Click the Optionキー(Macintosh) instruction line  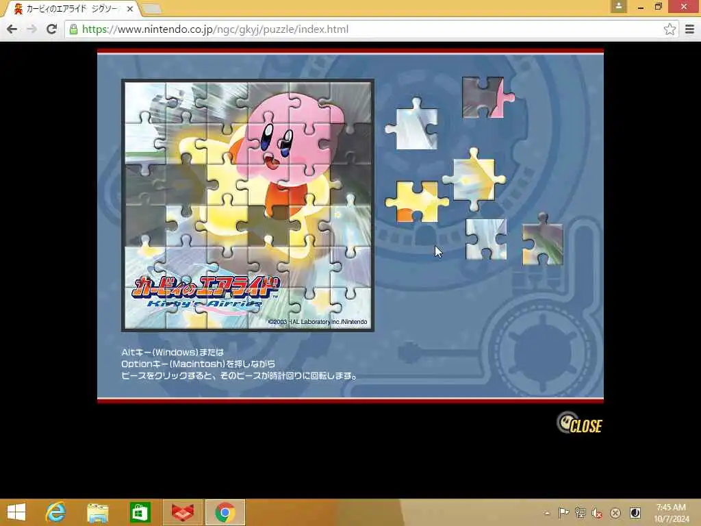tap(198, 364)
